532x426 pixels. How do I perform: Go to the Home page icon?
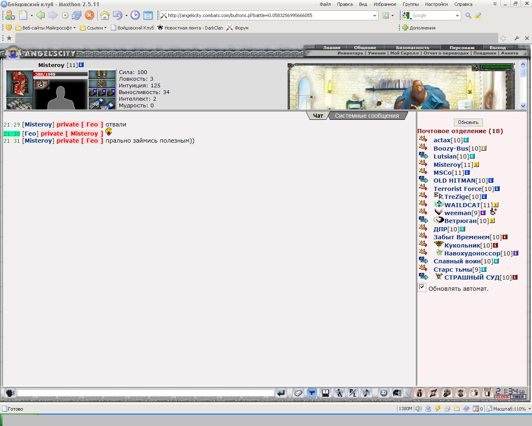coord(105,15)
